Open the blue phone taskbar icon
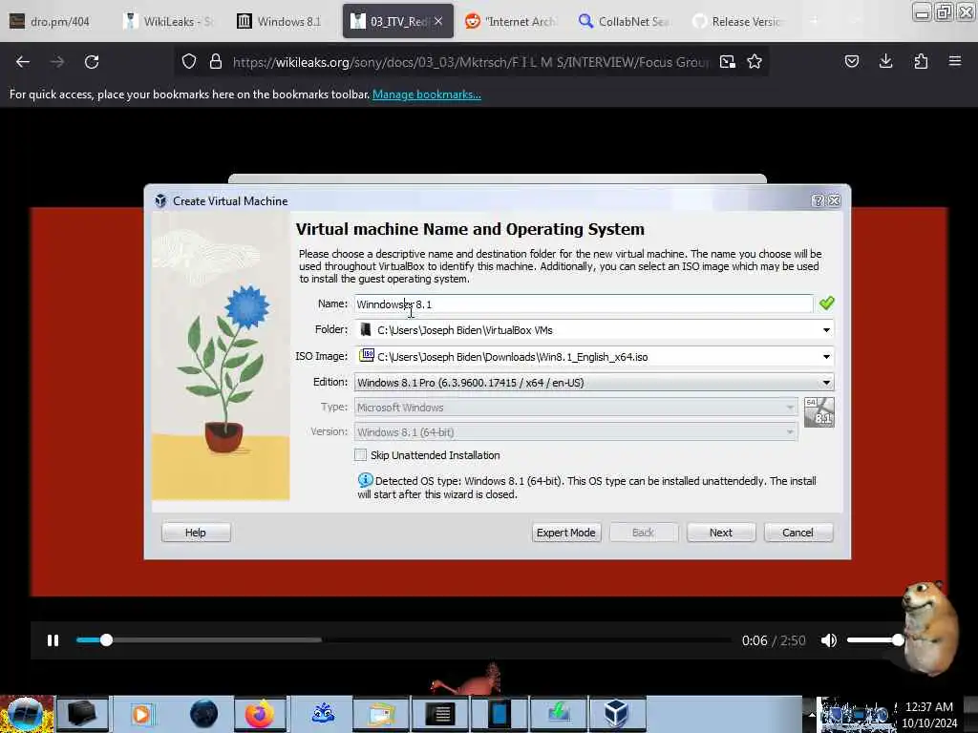Image resolution: width=978 pixels, height=733 pixels. [x=499, y=714]
